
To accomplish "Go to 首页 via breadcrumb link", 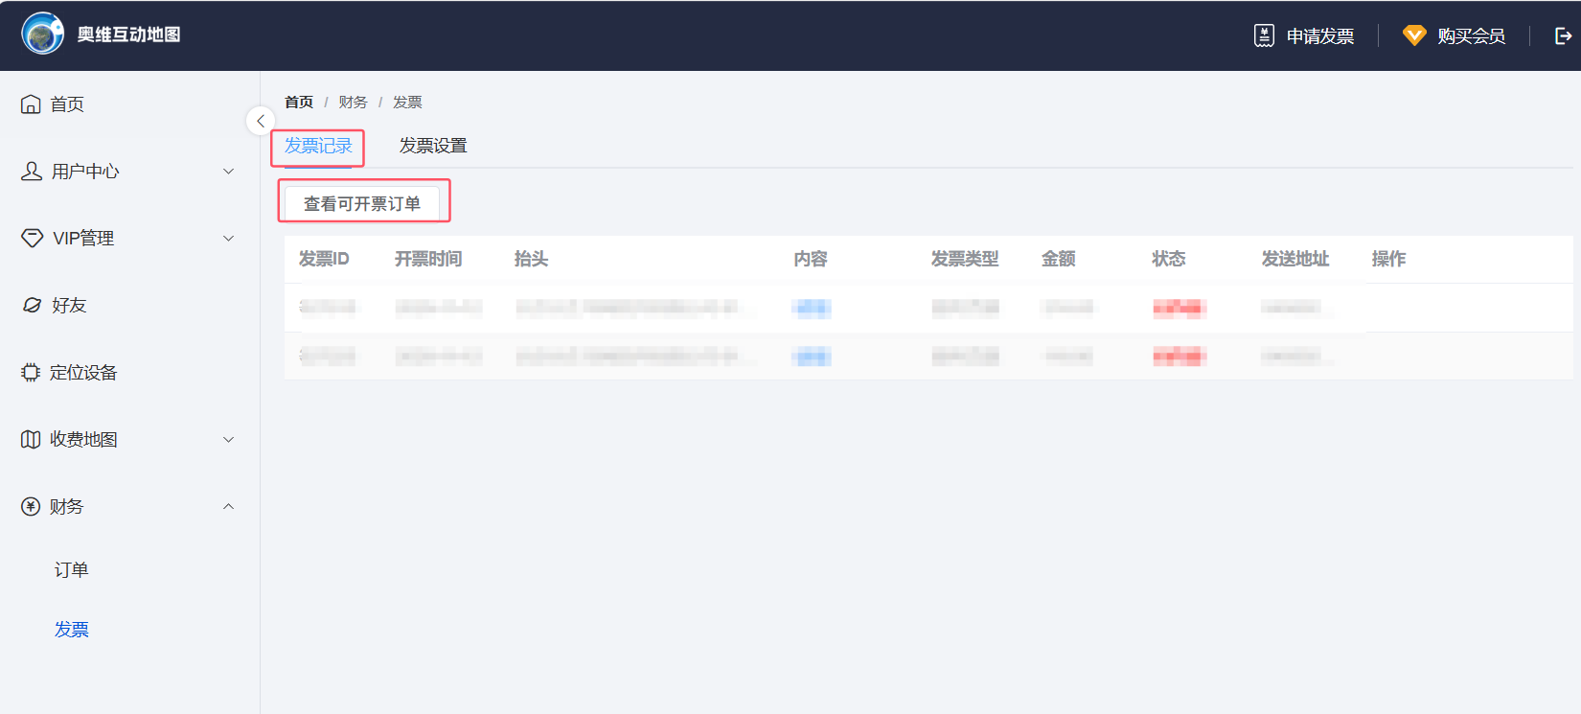I will coord(299,102).
